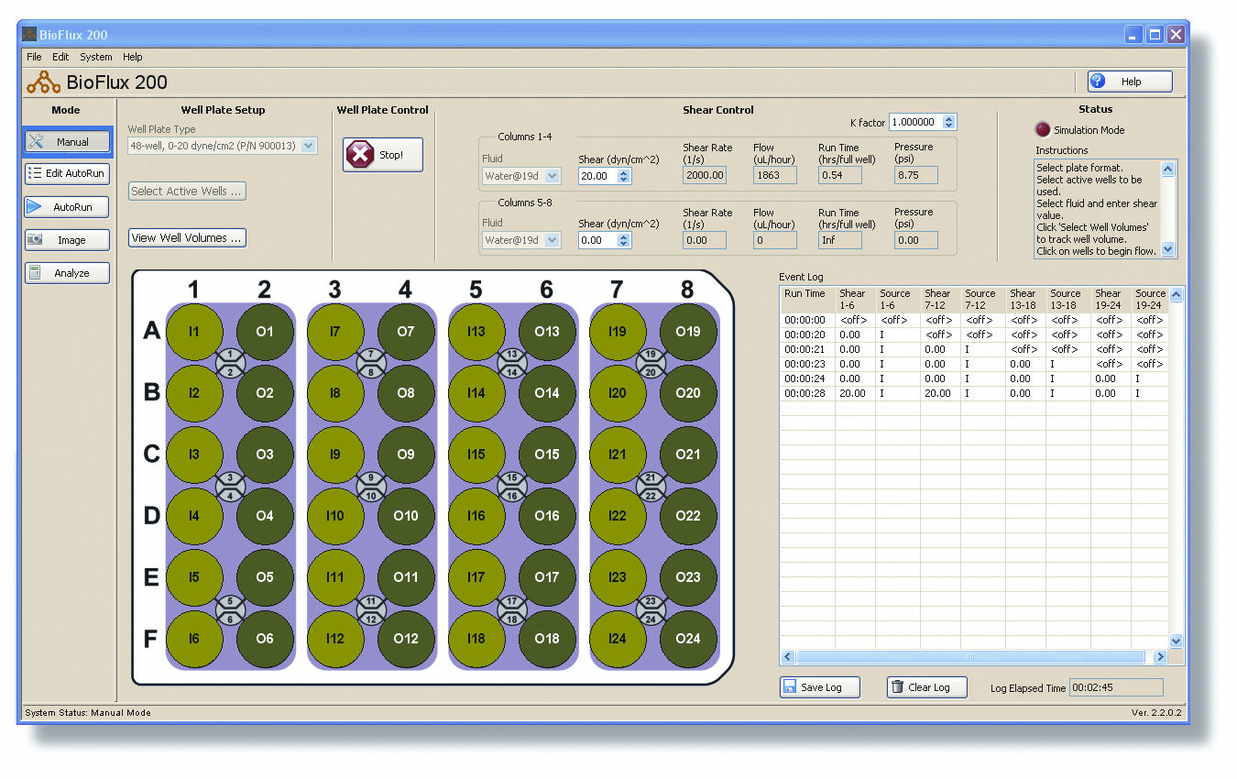Click the floppy disk Save Log icon

(x=789, y=686)
